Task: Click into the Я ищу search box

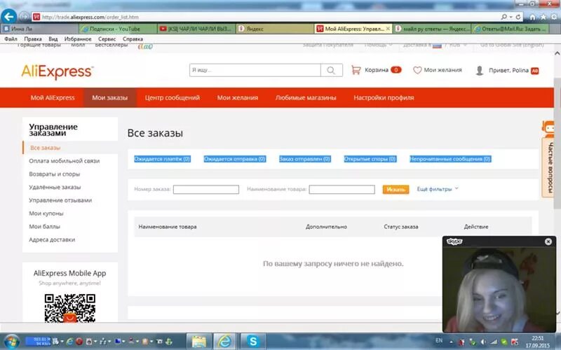Action: click(255, 71)
